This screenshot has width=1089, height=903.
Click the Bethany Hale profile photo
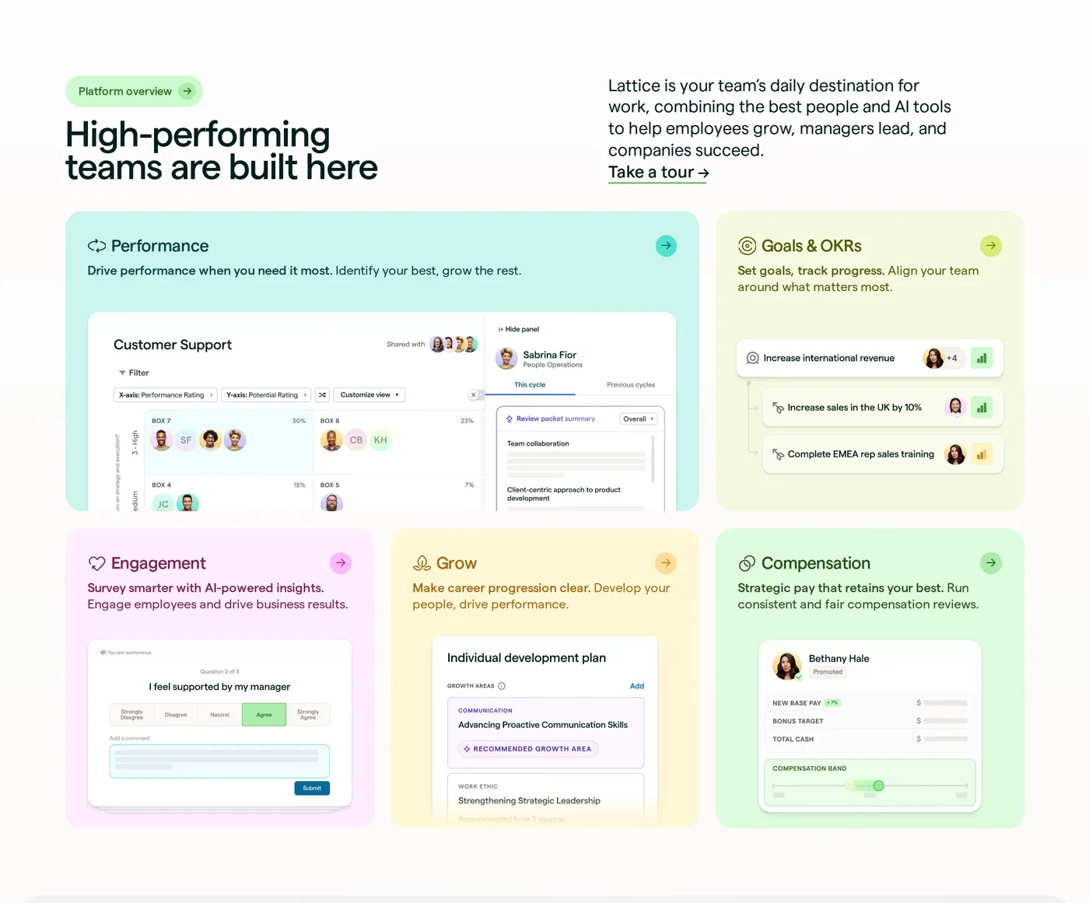786,666
